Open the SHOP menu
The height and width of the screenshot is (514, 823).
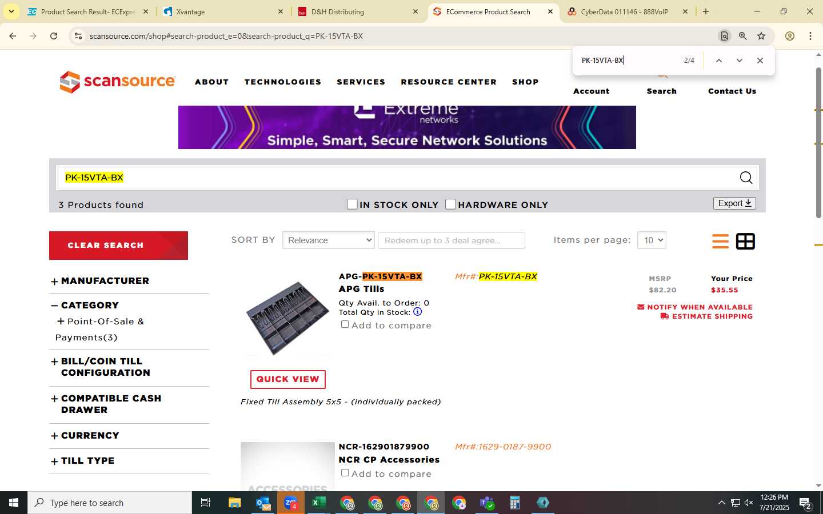pos(525,82)
